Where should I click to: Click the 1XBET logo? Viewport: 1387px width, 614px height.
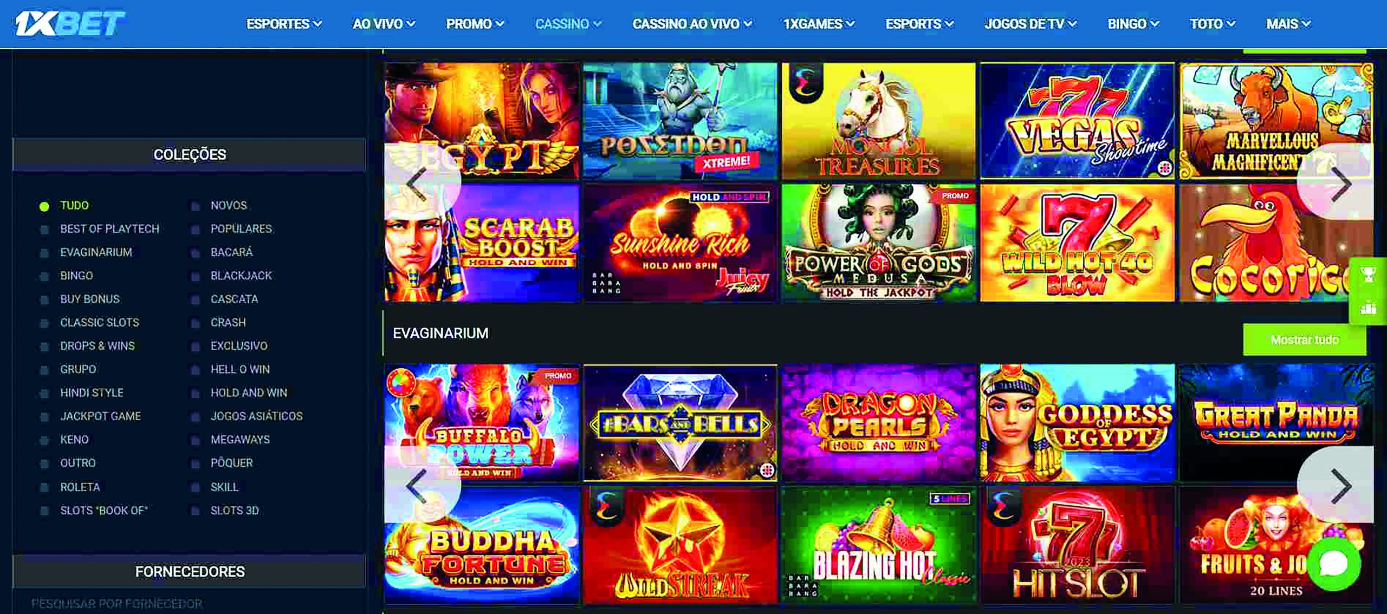click(x=69, y=23)
